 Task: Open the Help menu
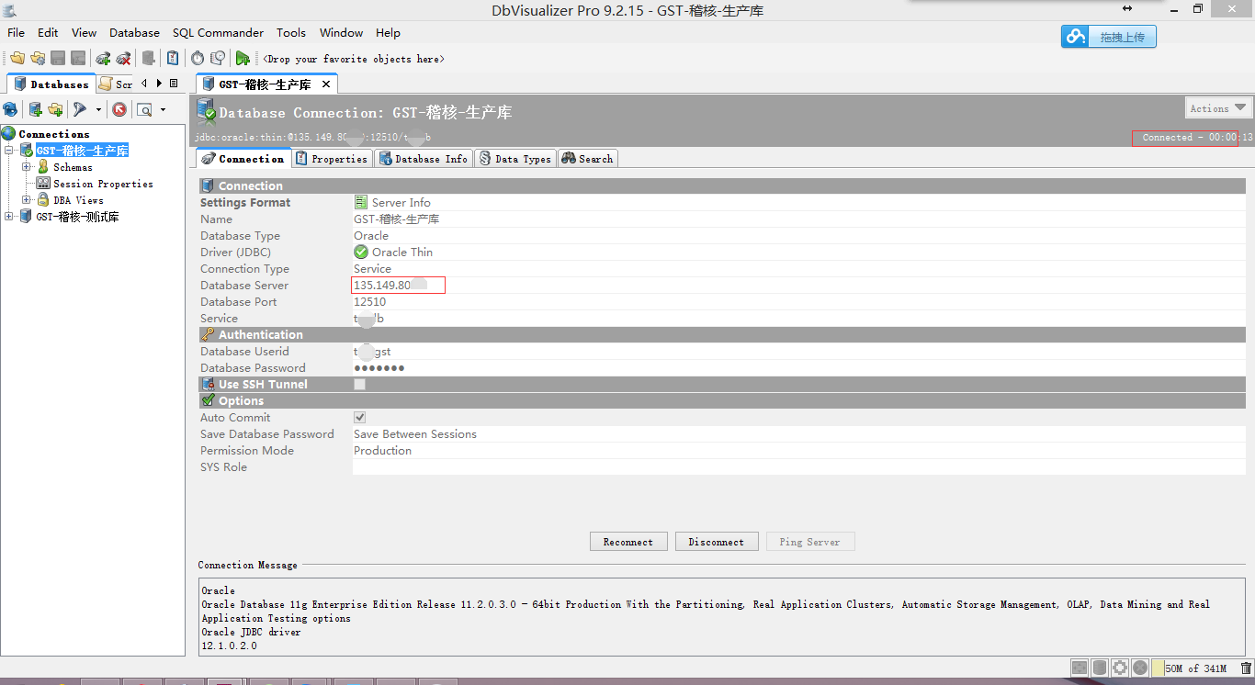pyautogui.click(x=388, y=32)
